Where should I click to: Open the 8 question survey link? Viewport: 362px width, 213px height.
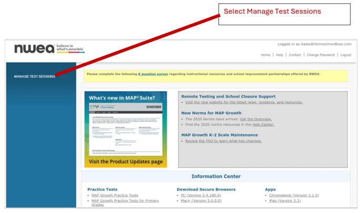point(153,74)
